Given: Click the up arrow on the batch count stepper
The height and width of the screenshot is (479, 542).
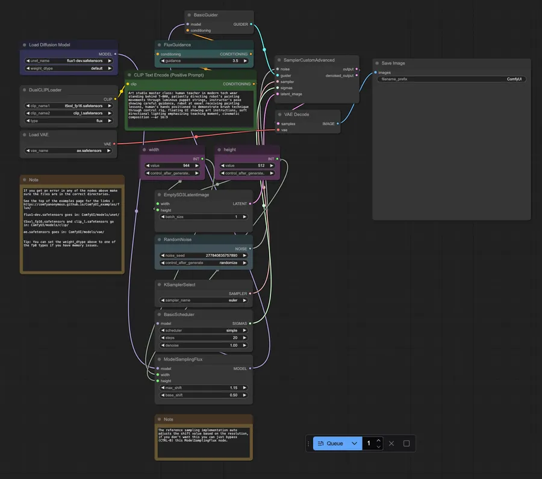Looking at the screenshot, I should click(x=378, y=439).
